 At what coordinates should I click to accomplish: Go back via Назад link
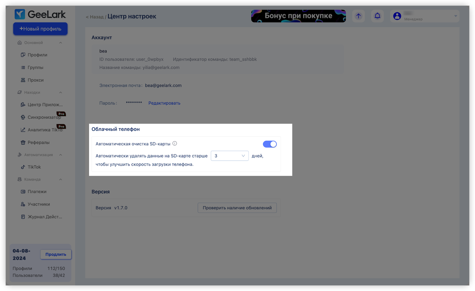click(95, 17)
